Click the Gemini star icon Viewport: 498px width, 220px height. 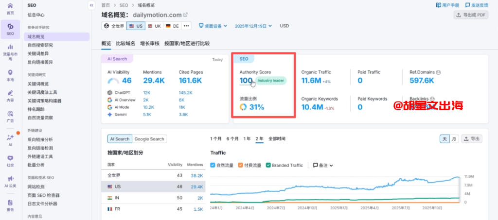[x=110, y=115]
